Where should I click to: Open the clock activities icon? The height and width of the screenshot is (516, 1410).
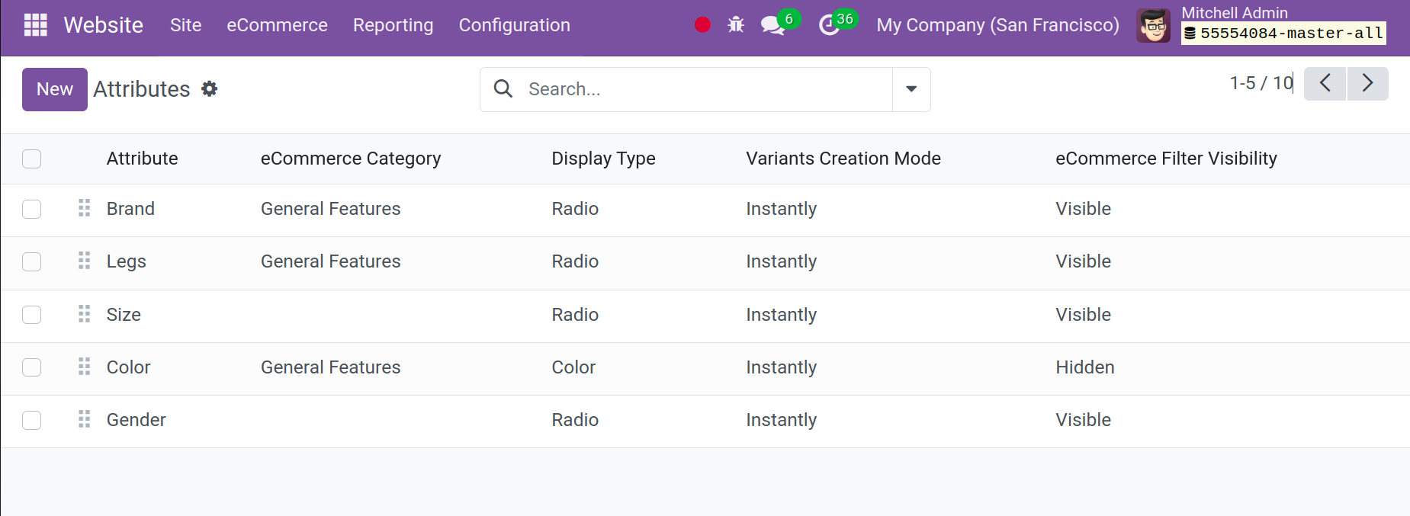[829, 25]
